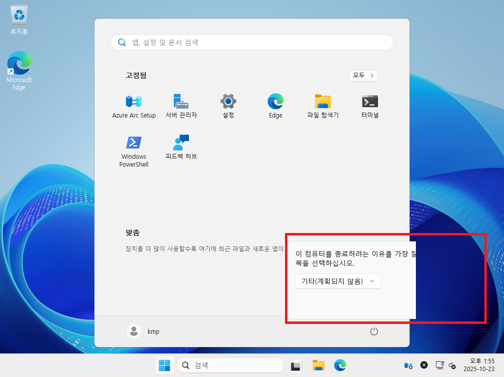The image size is (504, 377).
Task: Start the 피드백 허브 app
Action: [181, 145]
